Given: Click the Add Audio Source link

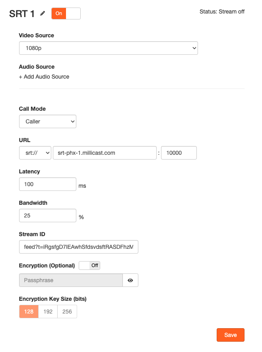Looking at the screenshot, I should tap(44, 77).
